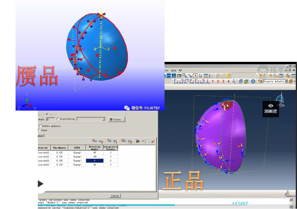The height and width of the screenshot is (209, 297).
Task: Select the Before analysis radio option
Action: click(40, 126)
